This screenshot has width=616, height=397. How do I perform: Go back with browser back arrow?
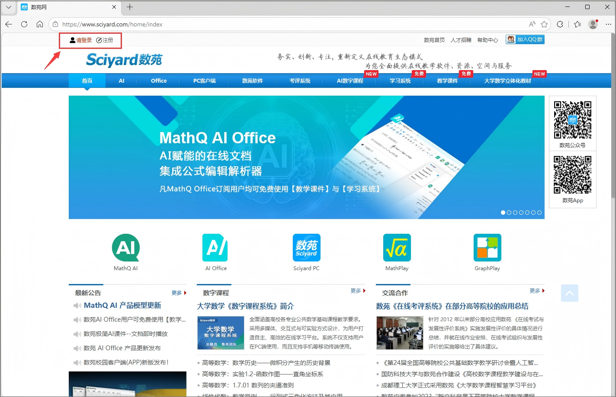point(9,24)
